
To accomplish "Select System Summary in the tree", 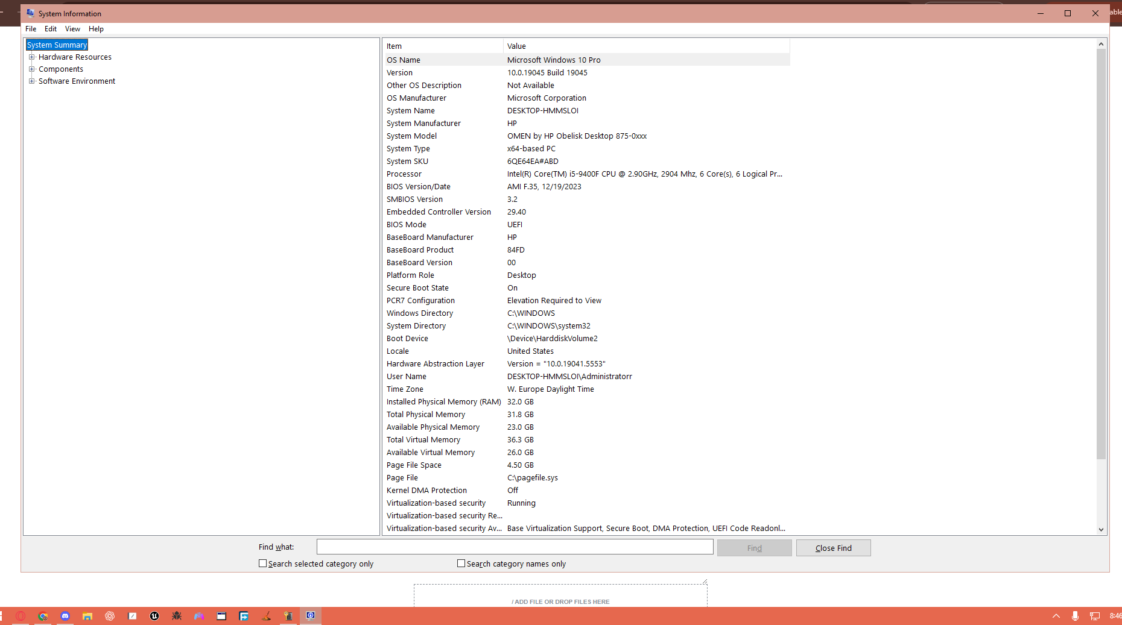I will (x=57, y=45).
